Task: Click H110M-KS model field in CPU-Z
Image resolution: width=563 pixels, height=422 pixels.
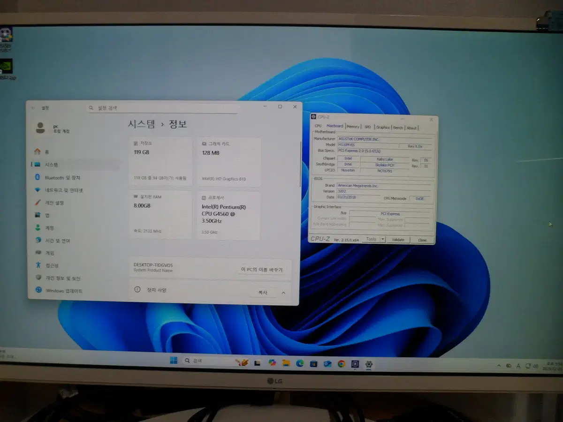Action: pos(367,145)
